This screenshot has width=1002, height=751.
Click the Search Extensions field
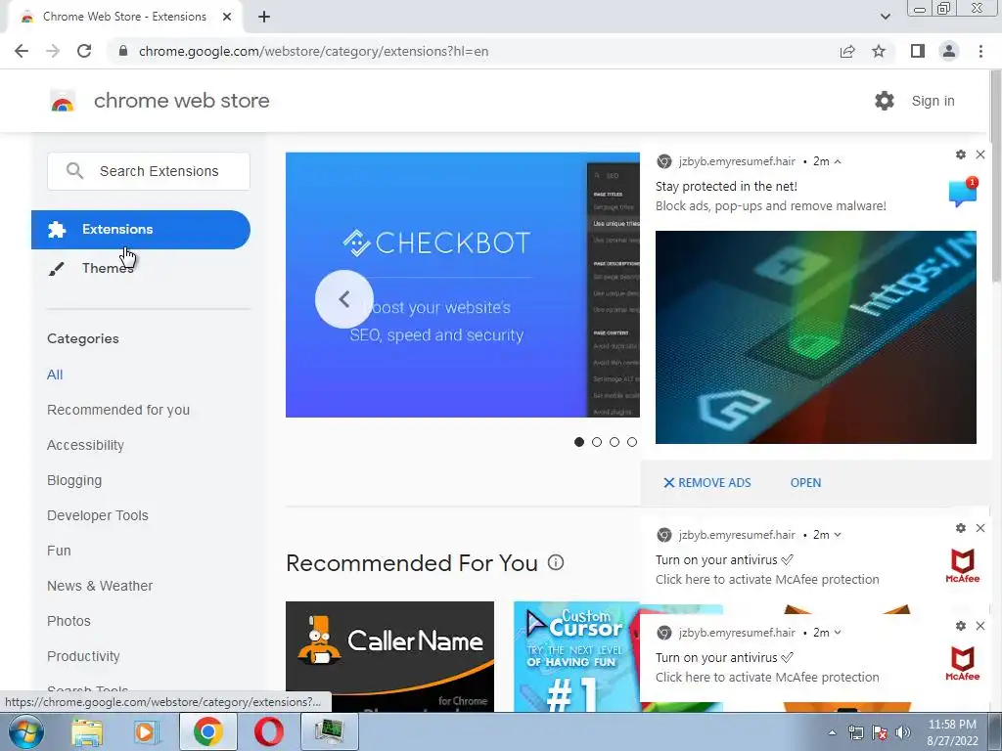point(149,171)
